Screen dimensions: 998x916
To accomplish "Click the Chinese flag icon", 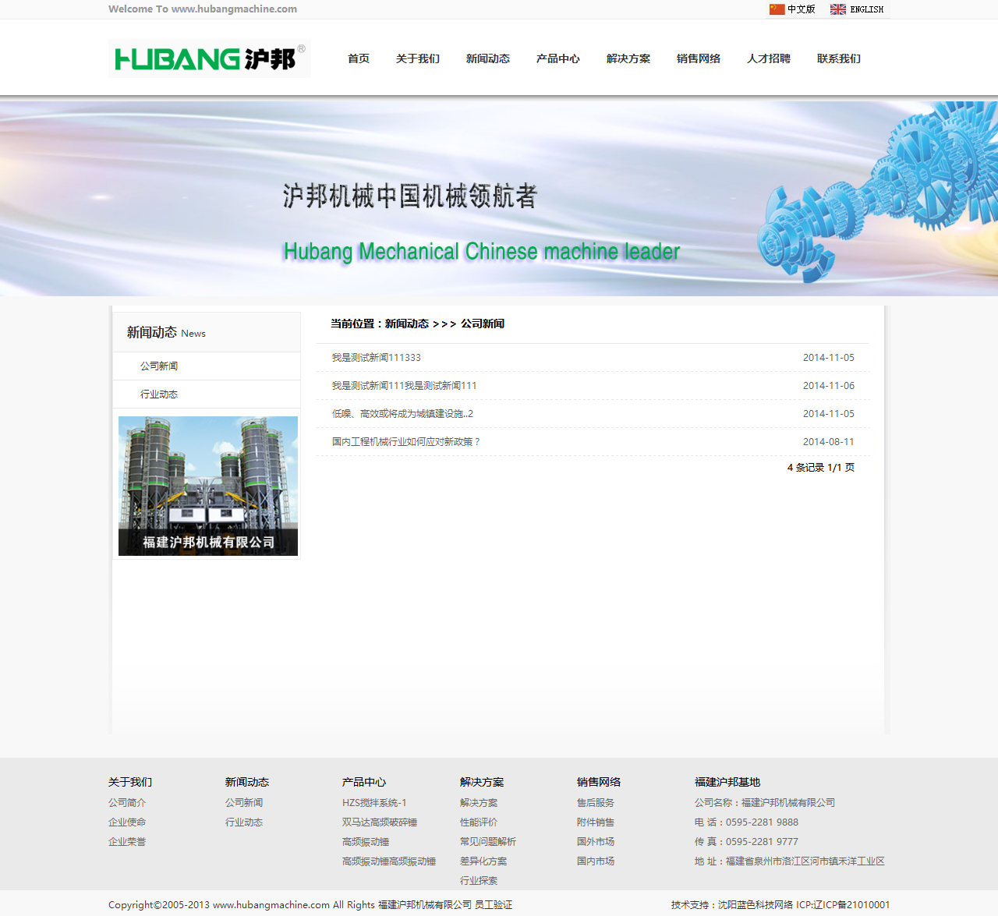I will point(777,9).
